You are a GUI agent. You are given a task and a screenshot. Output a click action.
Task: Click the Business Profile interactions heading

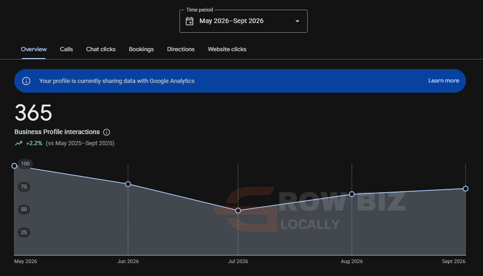pos(57,132)
